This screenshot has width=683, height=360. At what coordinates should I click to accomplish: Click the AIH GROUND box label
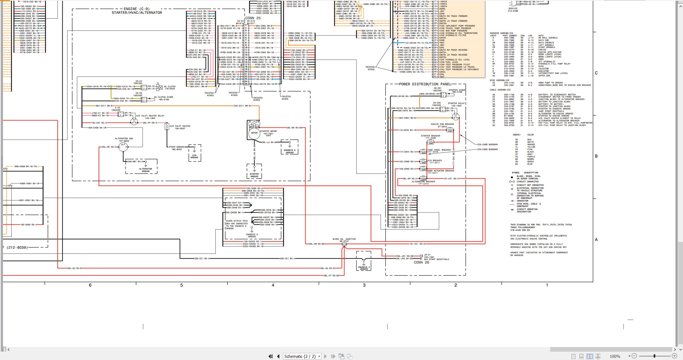tap(194, 156)
